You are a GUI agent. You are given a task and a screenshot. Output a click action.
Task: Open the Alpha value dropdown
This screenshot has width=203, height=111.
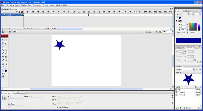coord(187,32)
